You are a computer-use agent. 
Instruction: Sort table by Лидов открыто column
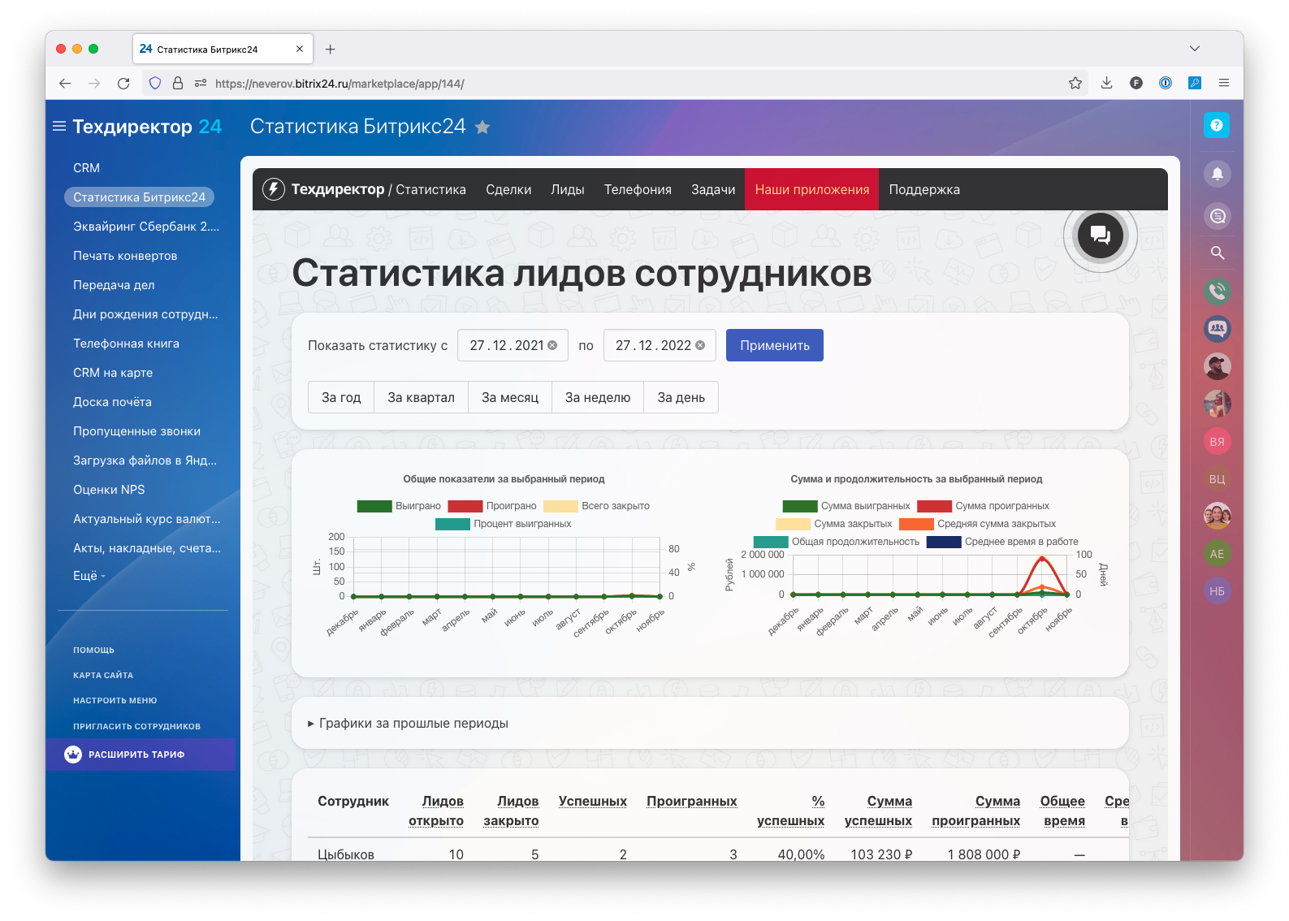point(436,811)
